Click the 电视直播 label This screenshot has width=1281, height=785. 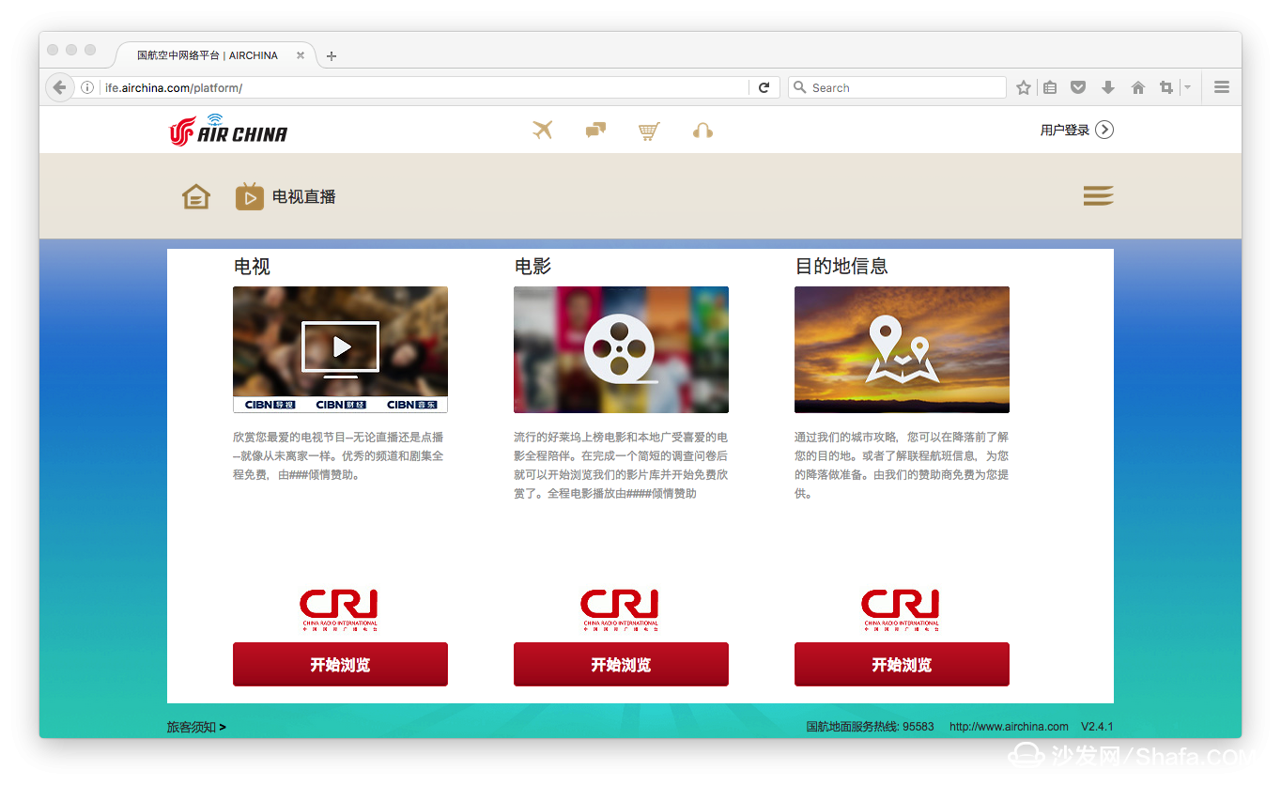[x=303, y=196]
